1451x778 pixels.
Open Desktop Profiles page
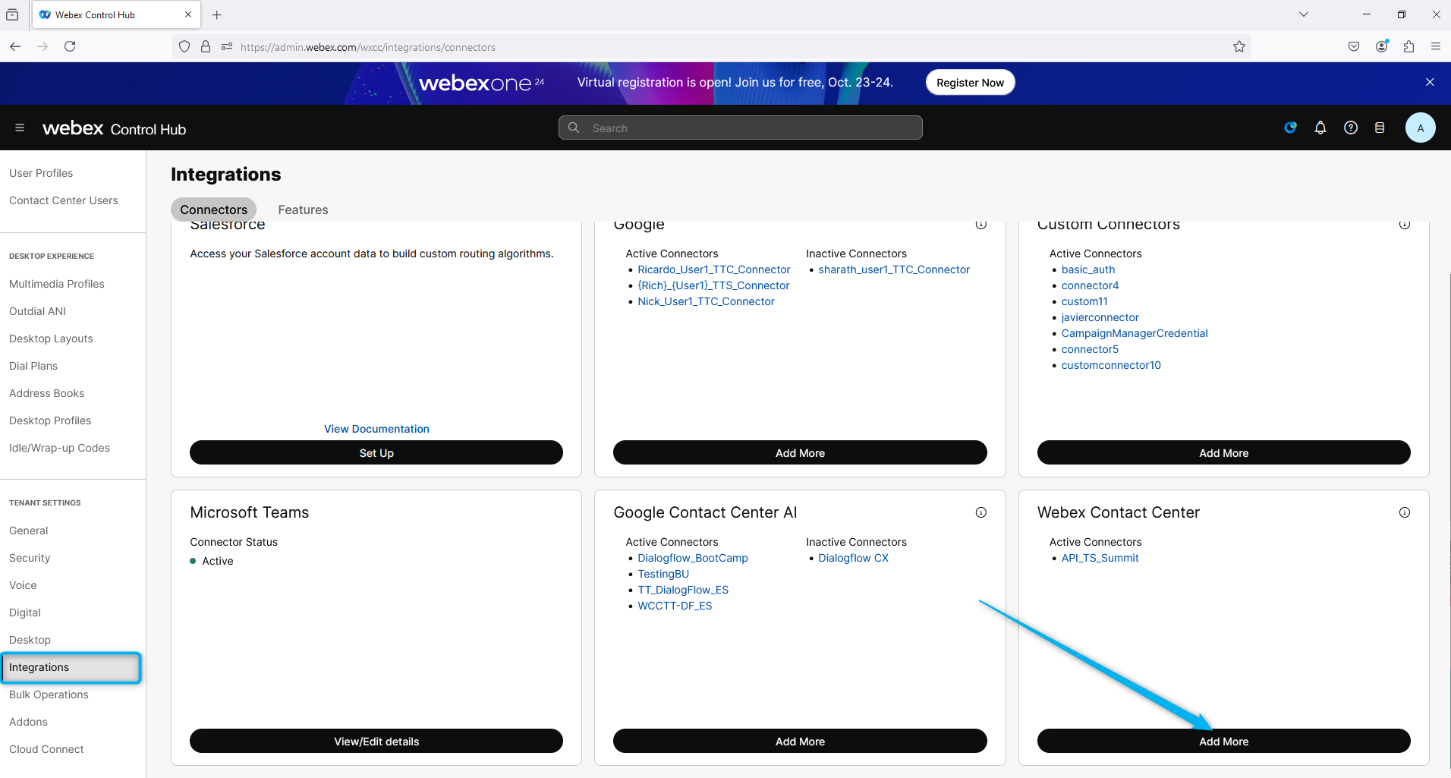click(x=50, y=420)
